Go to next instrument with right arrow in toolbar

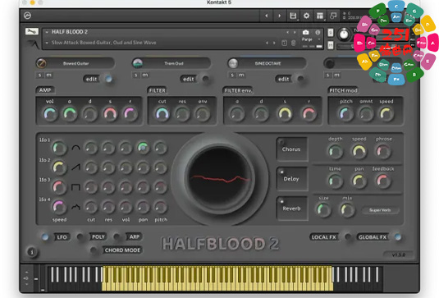tap(279, 16)
